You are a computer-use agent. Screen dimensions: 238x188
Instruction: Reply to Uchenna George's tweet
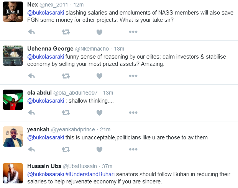click(x=32, y=76)
